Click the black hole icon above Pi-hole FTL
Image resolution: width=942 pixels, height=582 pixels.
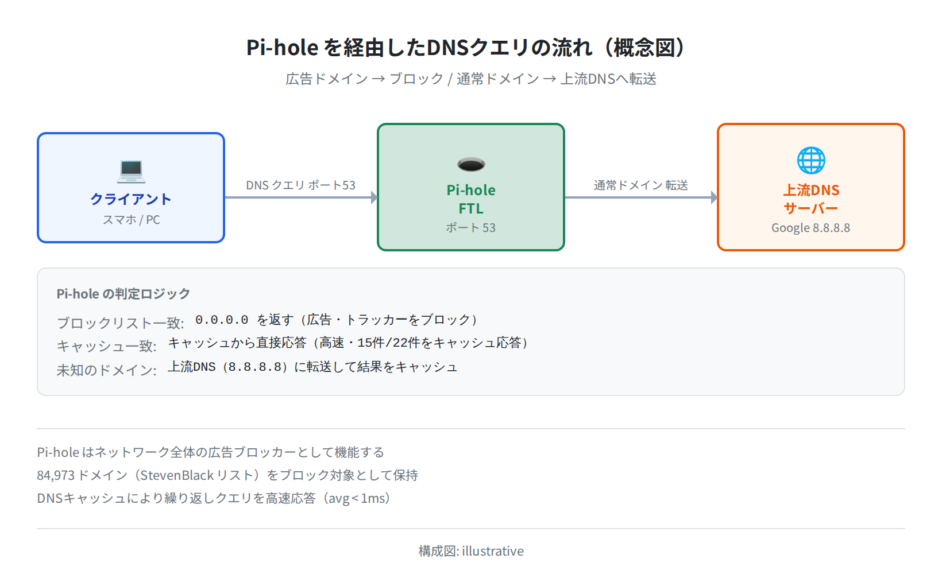(x=471, y=165)
